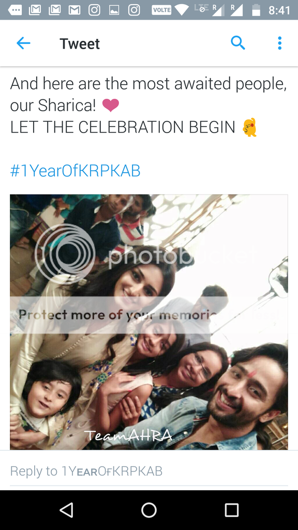Open the three-dot overflow menu

(x=279, y=43)
